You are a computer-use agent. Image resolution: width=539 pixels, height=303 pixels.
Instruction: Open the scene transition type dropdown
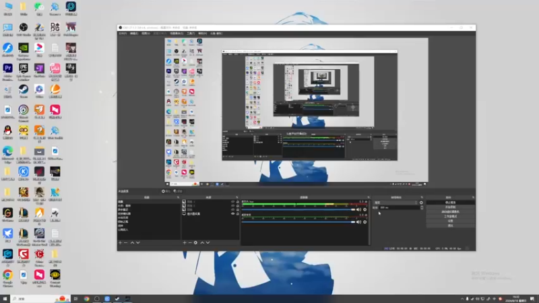point(395,203)
